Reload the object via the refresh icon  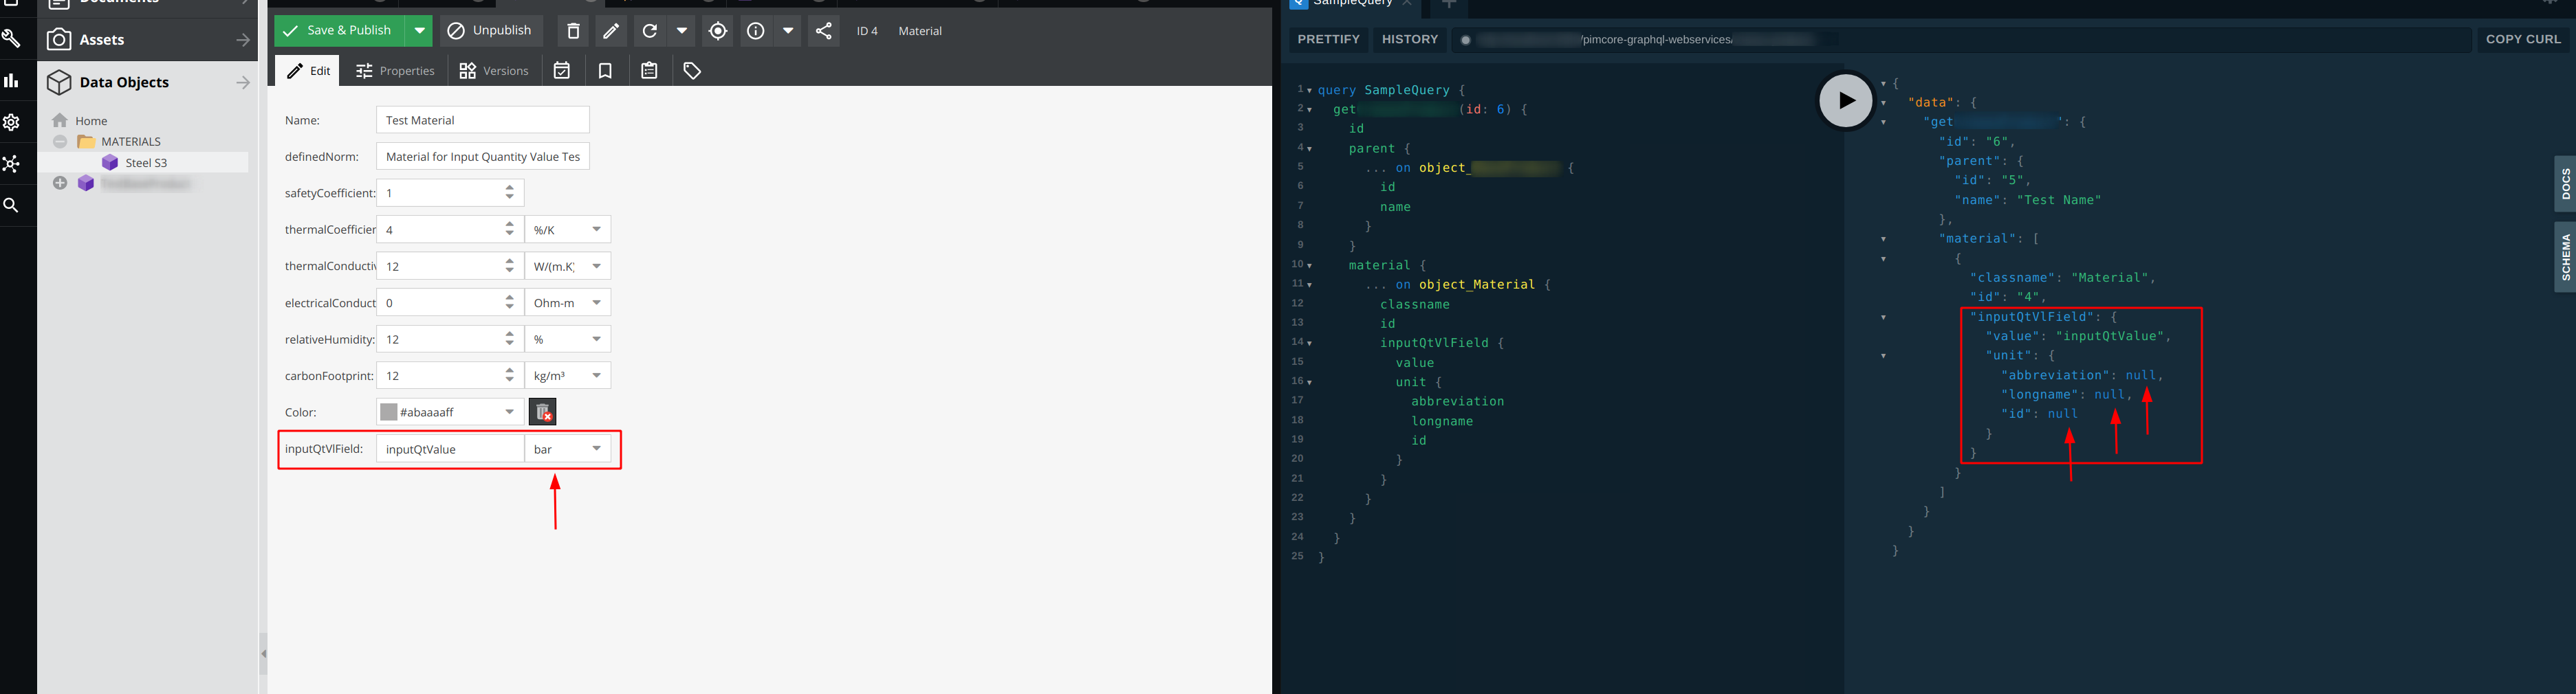point(648,31)
